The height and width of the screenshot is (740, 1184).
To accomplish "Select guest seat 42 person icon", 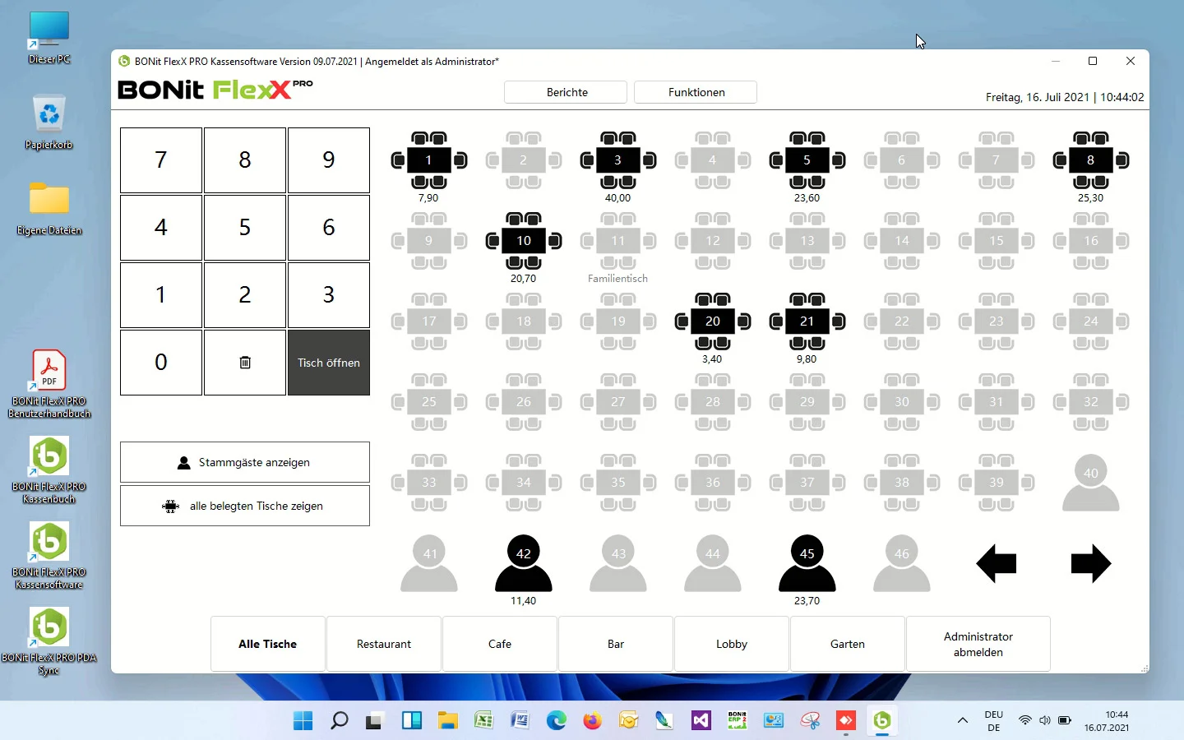I will 524,562.
